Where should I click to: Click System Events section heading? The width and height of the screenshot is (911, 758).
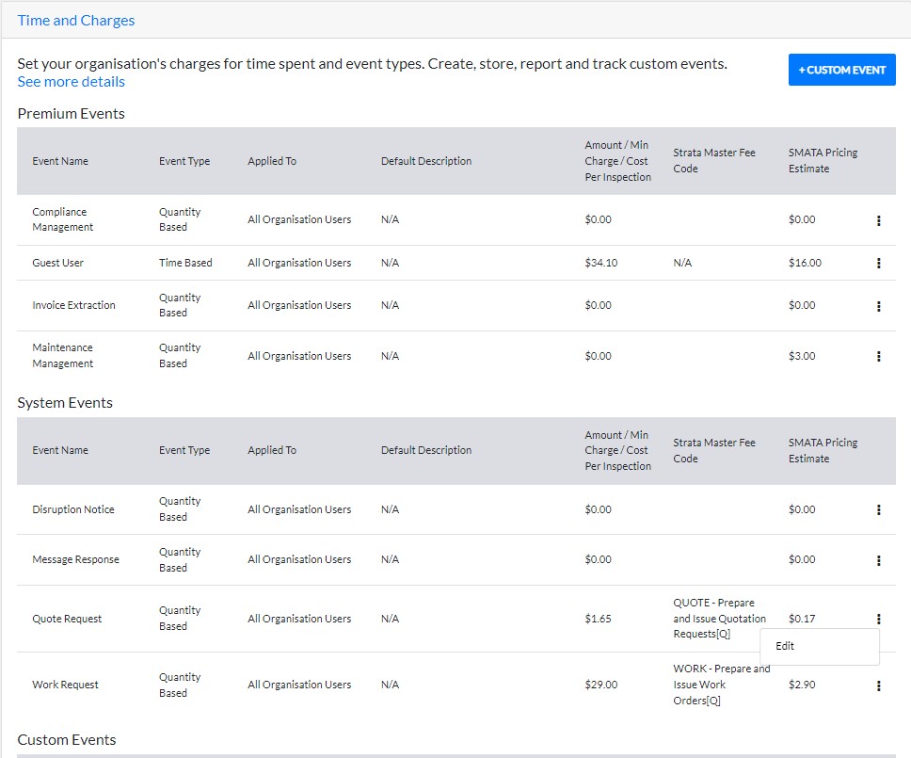65,403
